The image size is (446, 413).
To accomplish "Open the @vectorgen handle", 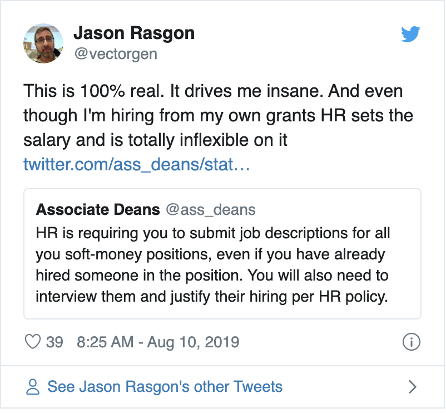I will (x=116, y=54).
